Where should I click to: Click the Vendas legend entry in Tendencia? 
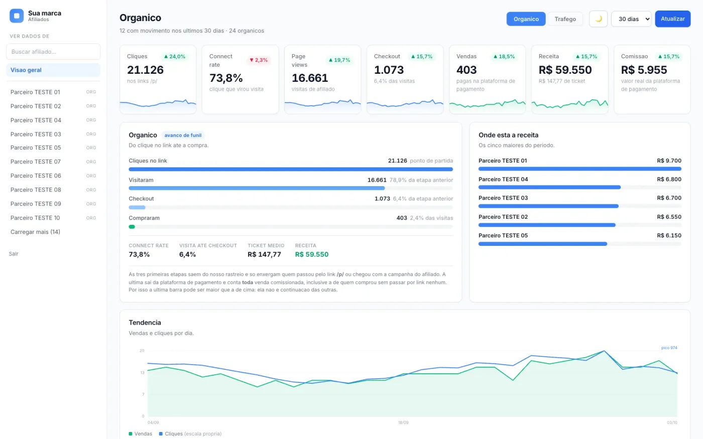pos(141,434)
